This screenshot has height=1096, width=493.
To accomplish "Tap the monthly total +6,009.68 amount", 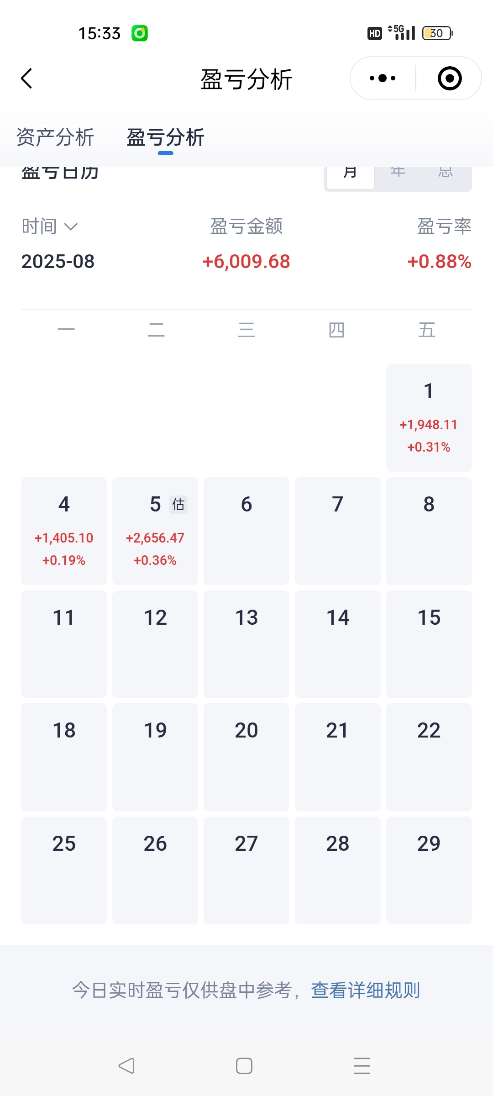I will pos(246,262).
